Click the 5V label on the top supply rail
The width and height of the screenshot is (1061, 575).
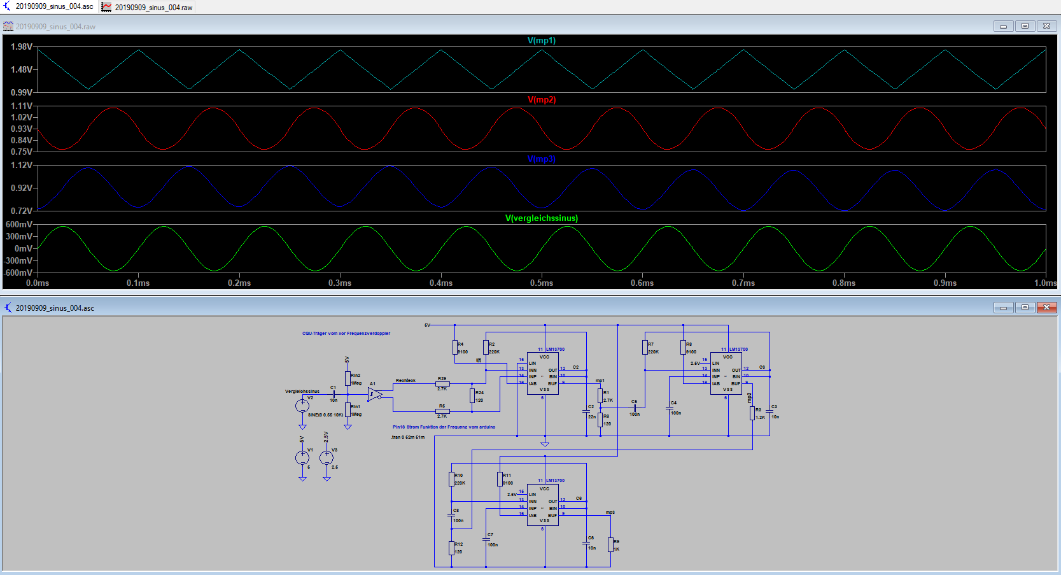pyautogui.click(x=427, y=325)
